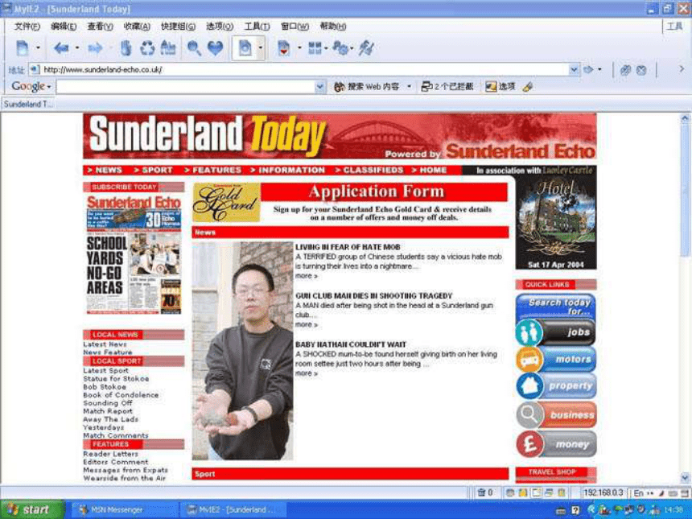
Task: Click the 2个已拦截 popup blocker button
Action: 447,87
